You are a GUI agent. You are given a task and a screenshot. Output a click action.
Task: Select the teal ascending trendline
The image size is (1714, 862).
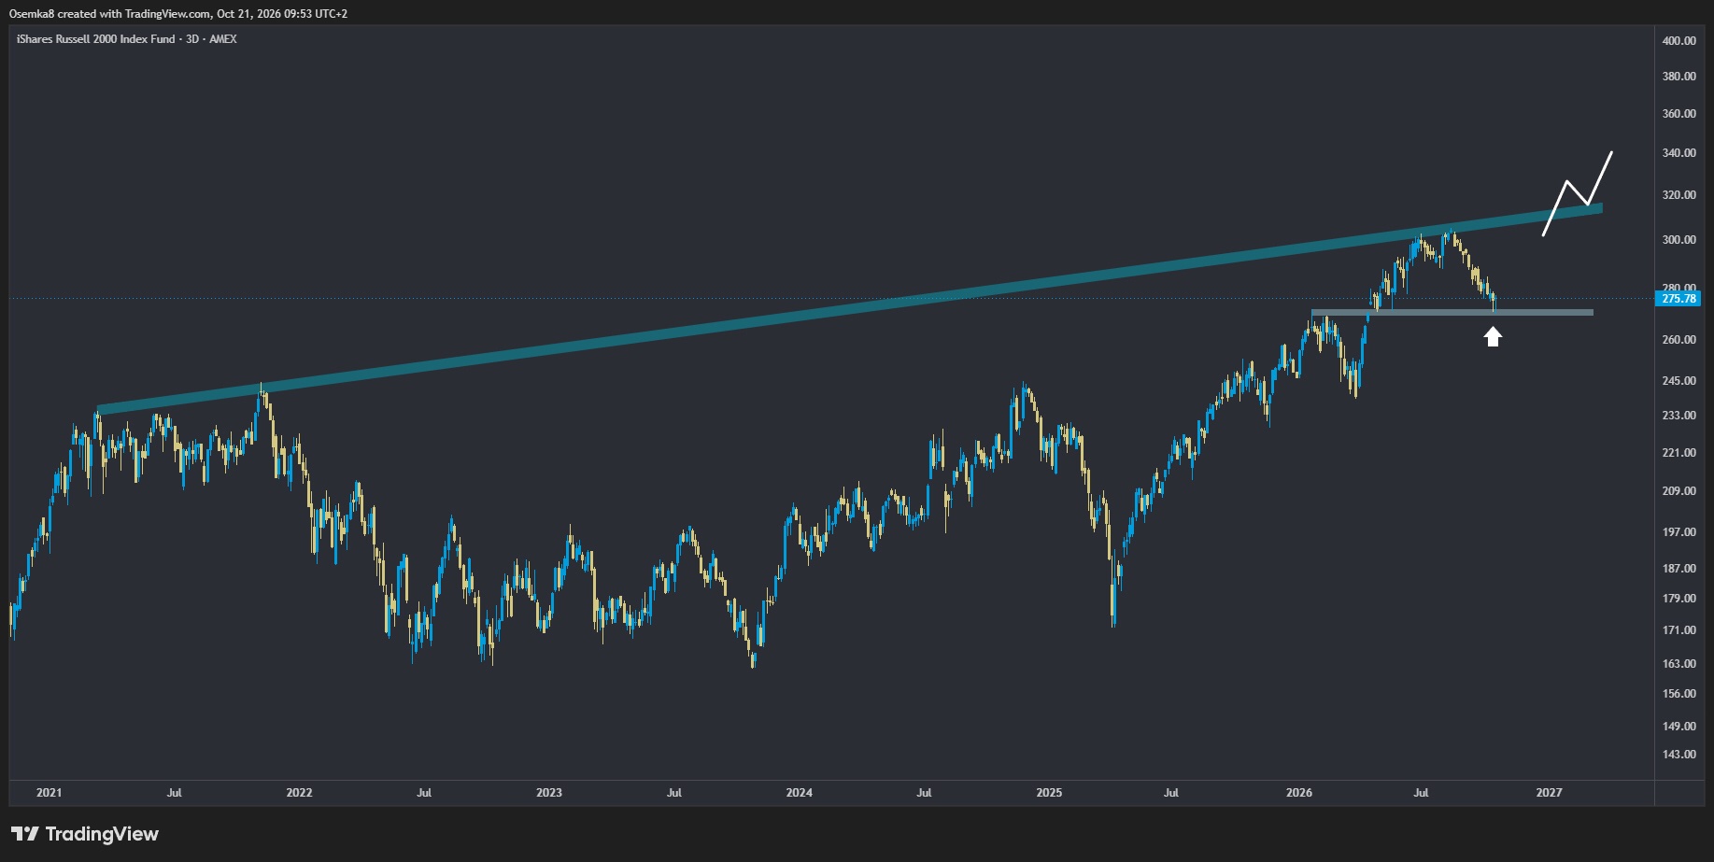click(850, 308)
